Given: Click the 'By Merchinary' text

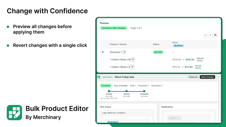Looking at the screenshot, I should 43,117.
